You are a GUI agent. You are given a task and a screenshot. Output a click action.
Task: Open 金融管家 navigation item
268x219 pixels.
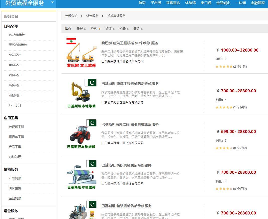258,3
